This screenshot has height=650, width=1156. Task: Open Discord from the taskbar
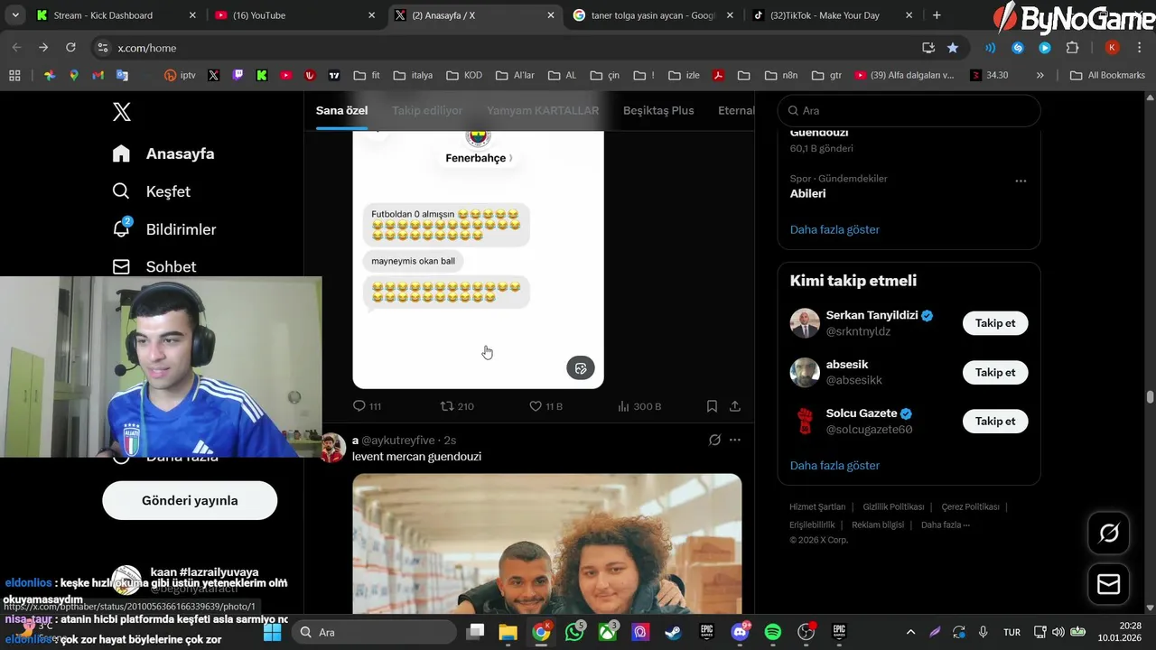741,632
